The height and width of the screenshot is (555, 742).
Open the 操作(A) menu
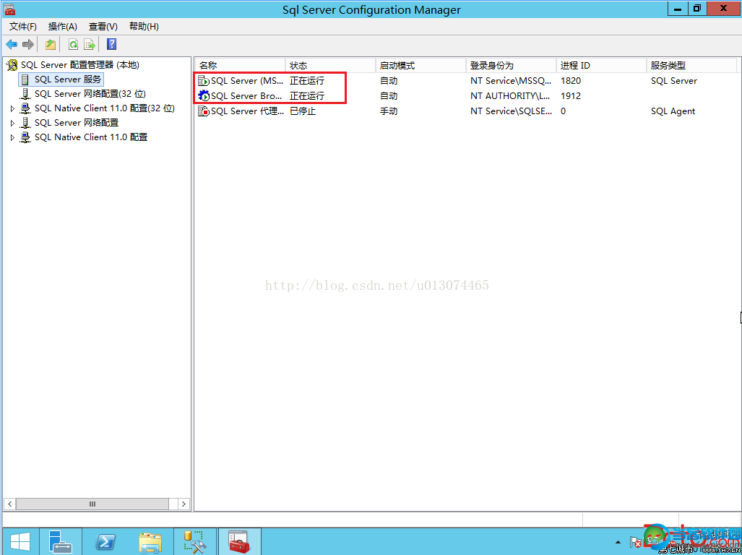pos(63,27)
